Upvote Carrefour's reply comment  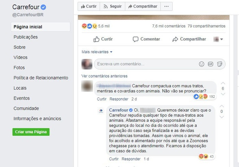pos(222,106)
